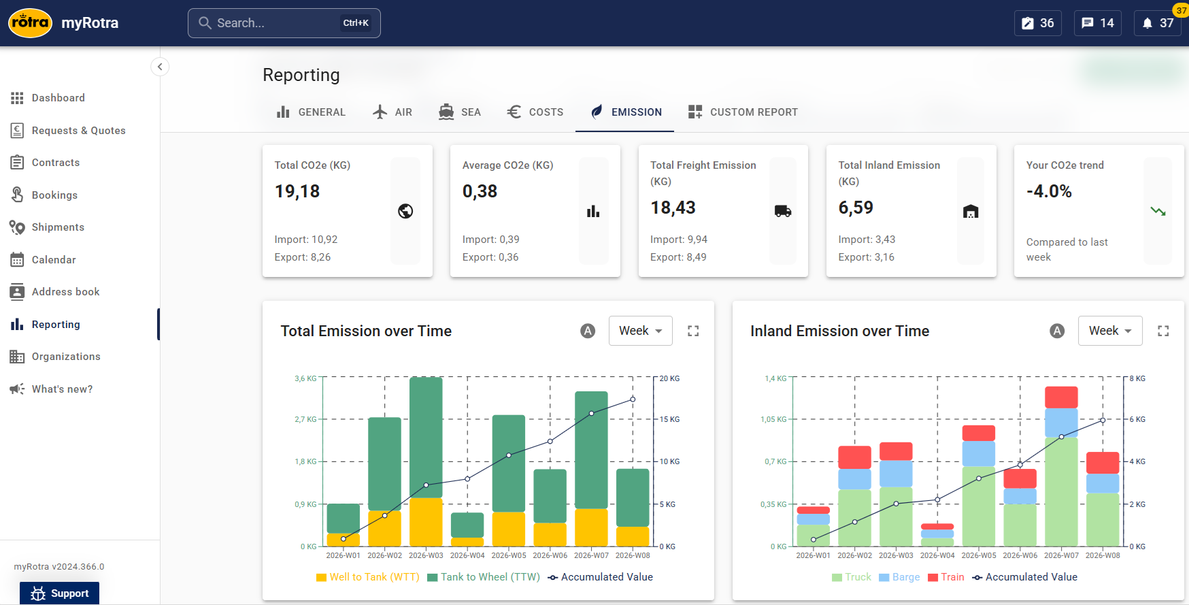This screenshot has height=605, width=1189.
Task: Click the bar chart icon in Average CO2e card
Action: [x=593, y=211]
